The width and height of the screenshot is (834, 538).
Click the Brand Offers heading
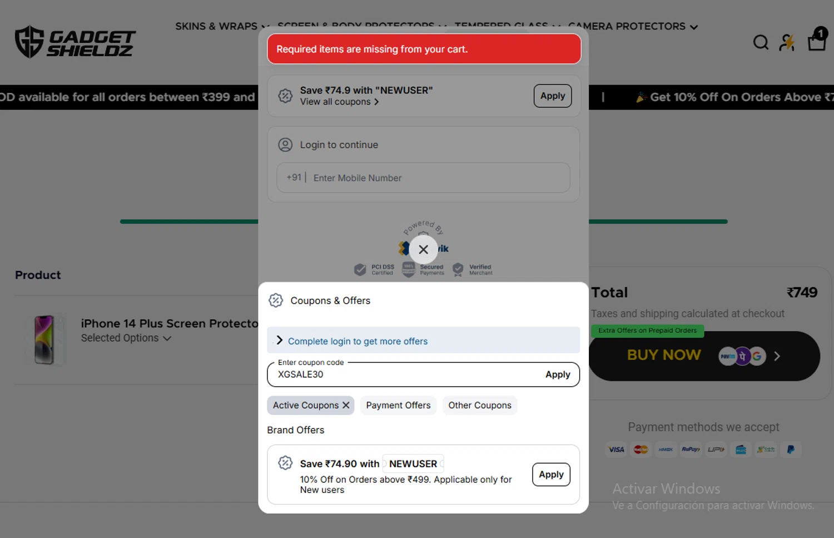295,430
